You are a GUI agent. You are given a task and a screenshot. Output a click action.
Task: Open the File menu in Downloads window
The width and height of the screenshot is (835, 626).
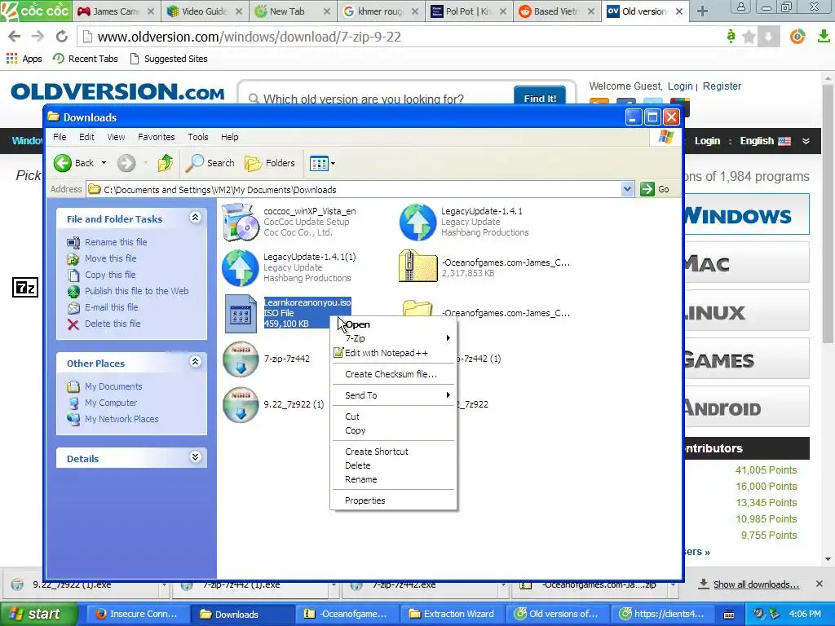coord(60,137)
